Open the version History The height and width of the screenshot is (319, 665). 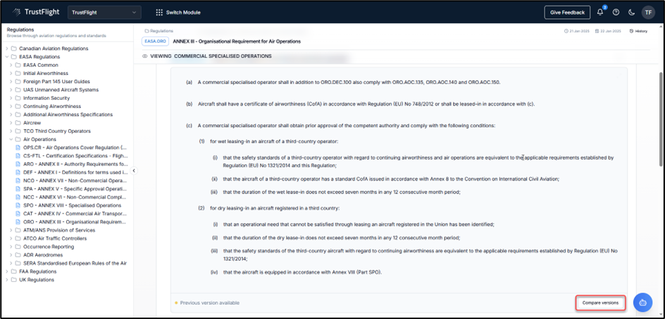638,31
